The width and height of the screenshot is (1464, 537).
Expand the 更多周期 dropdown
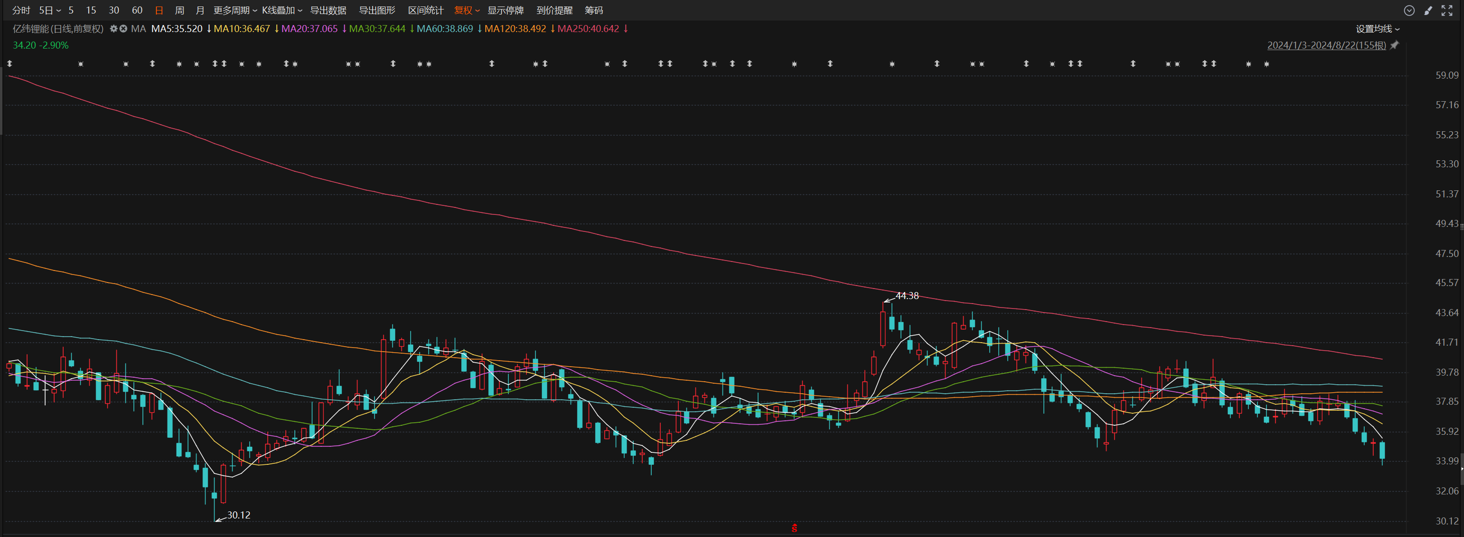235,10
